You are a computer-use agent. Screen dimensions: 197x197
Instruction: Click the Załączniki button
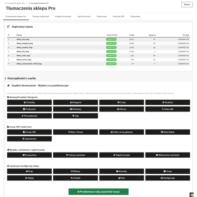[x=168, y=109]
